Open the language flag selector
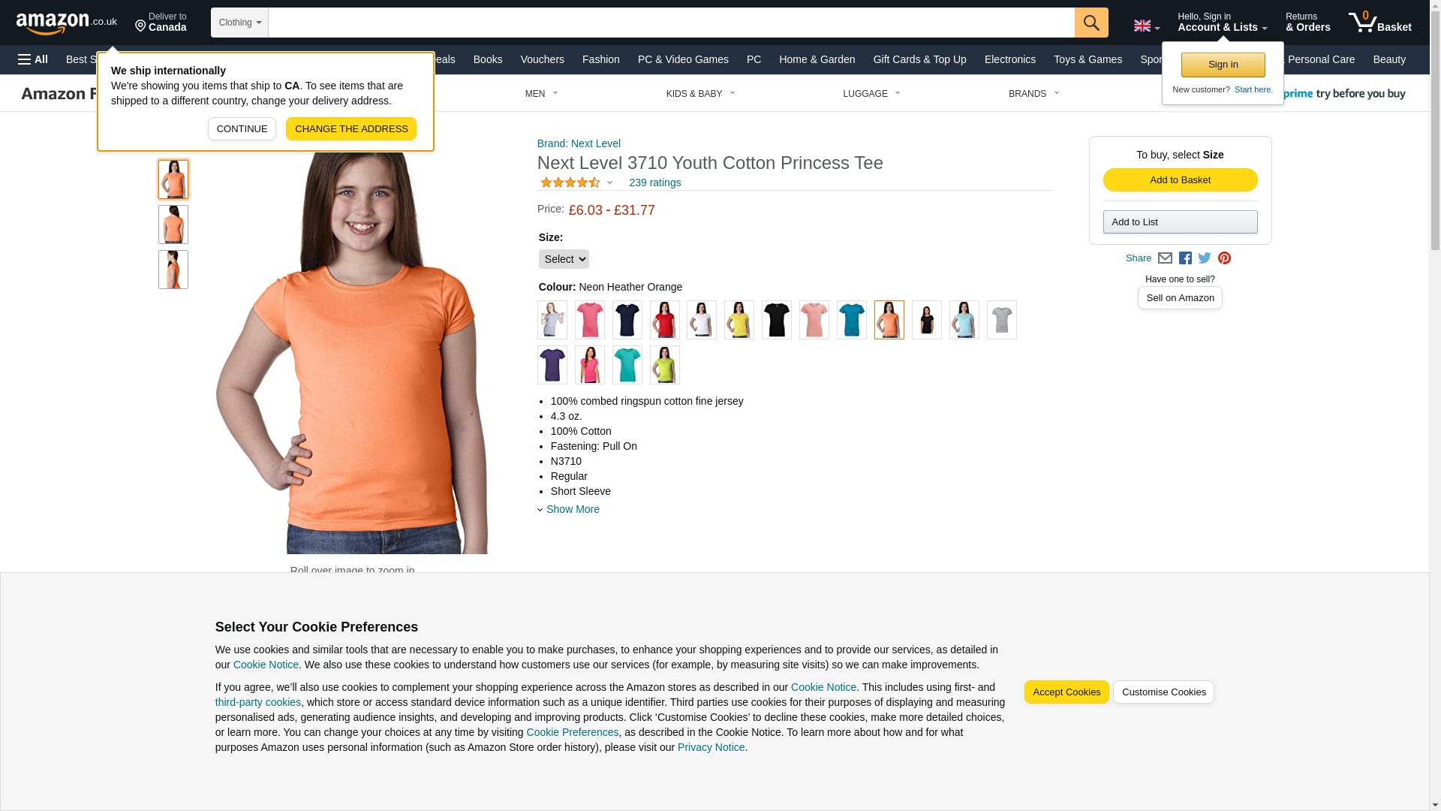1441x811 pixels. pos(1146,26)
